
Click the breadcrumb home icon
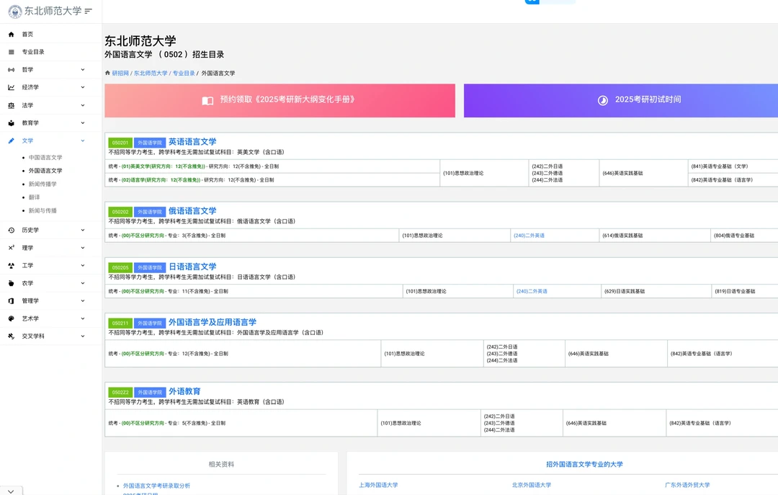click(107, 73)
